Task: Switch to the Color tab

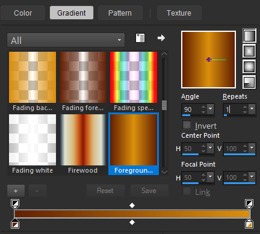Action: click(x=23, y=13)
